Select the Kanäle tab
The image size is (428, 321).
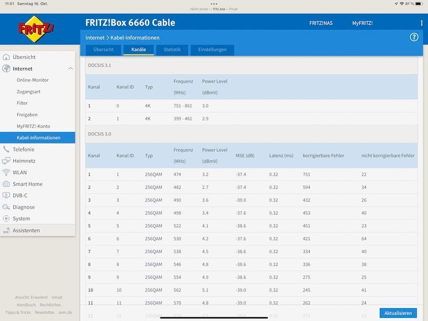pyautogui.click(x=139, y=50)
